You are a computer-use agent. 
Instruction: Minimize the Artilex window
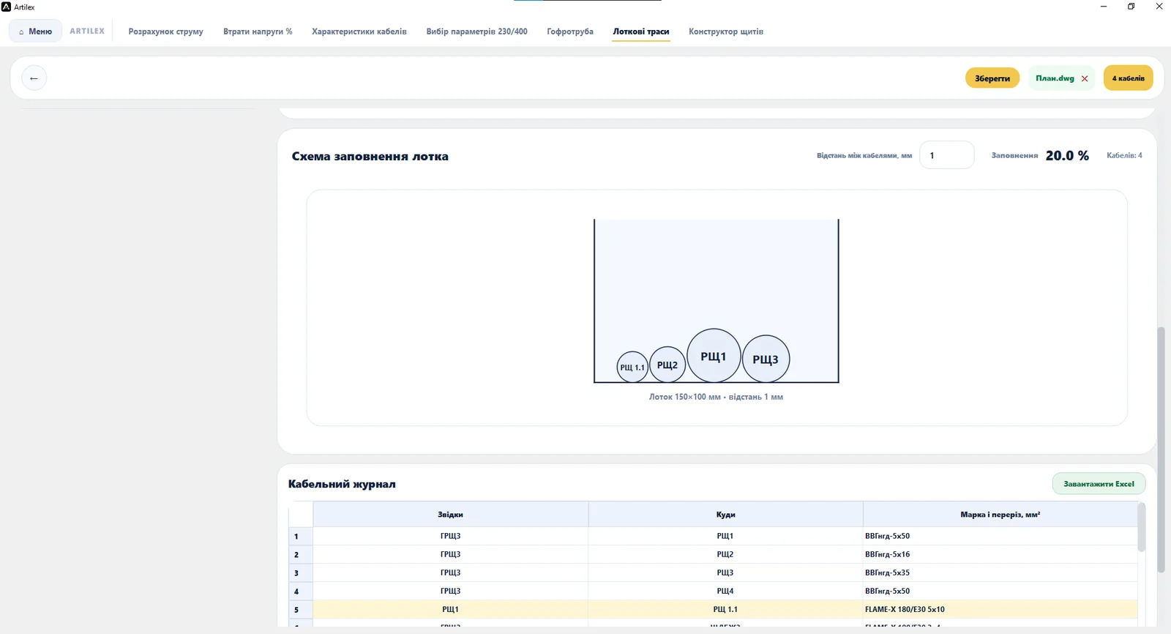click(x=1104, y=7)
